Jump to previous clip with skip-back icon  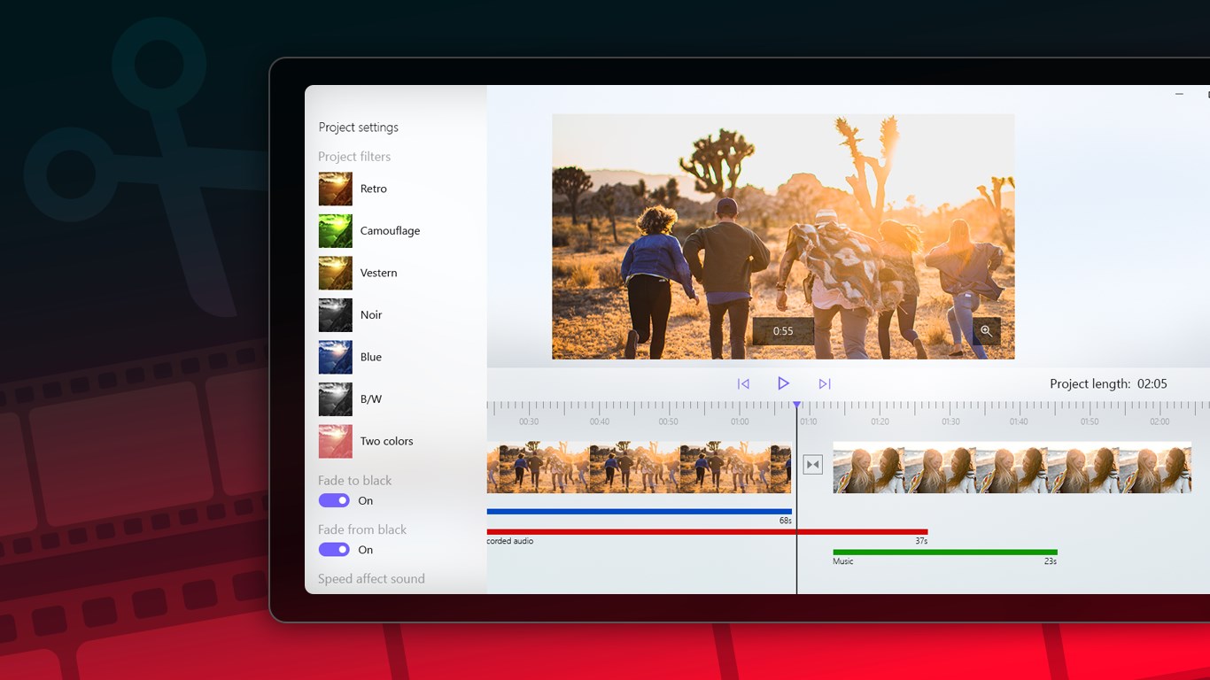[x=743, y=383]
